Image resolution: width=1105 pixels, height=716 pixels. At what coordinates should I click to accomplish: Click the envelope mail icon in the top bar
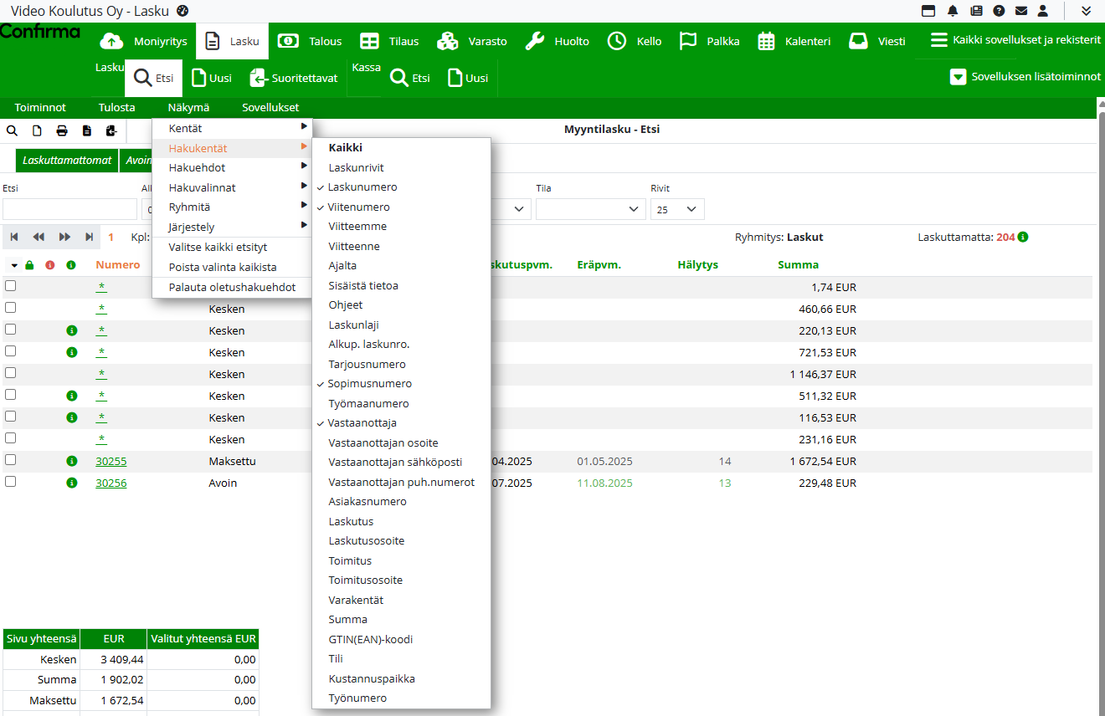[1021, 11]
